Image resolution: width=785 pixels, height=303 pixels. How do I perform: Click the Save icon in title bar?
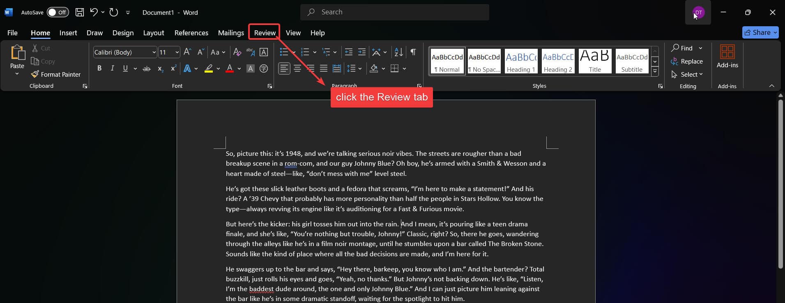click(80, 12)
